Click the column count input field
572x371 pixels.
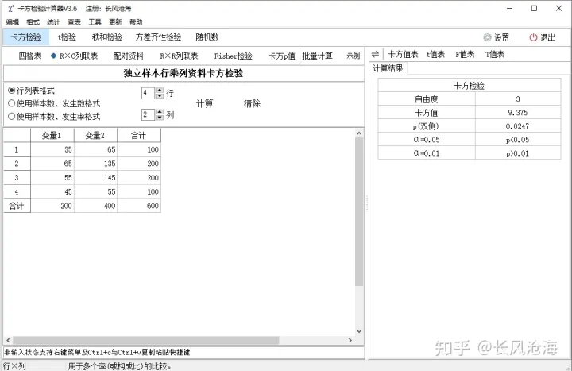tap(148, 114)
